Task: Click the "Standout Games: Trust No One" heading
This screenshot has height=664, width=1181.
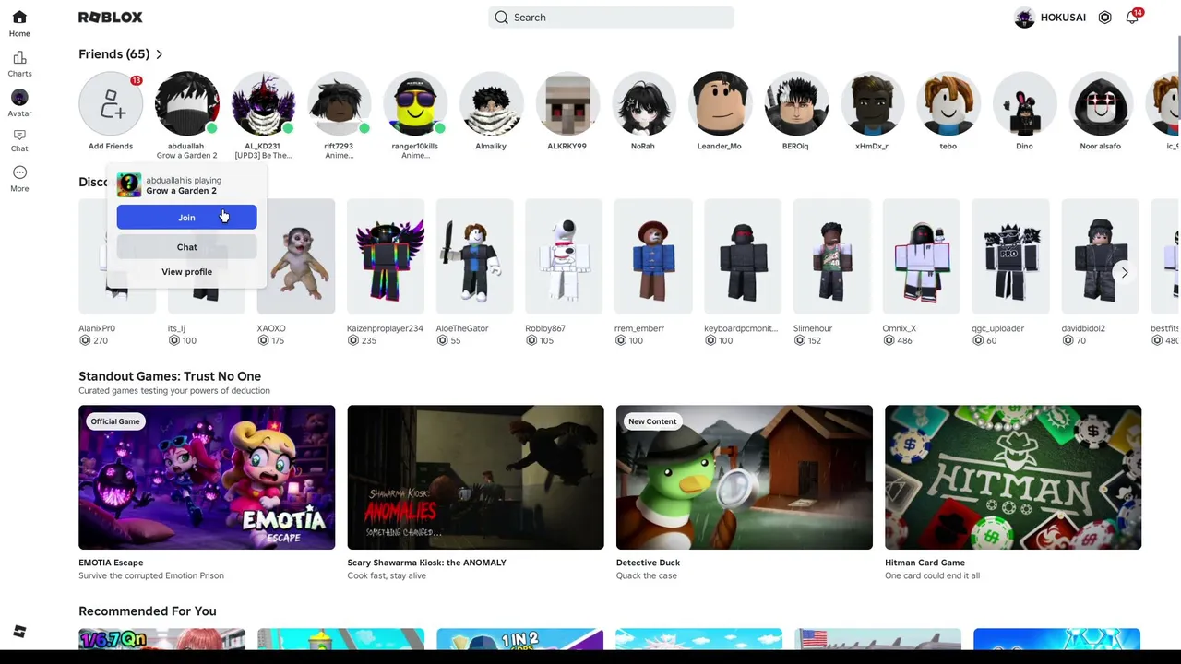Action: [170, 376]
